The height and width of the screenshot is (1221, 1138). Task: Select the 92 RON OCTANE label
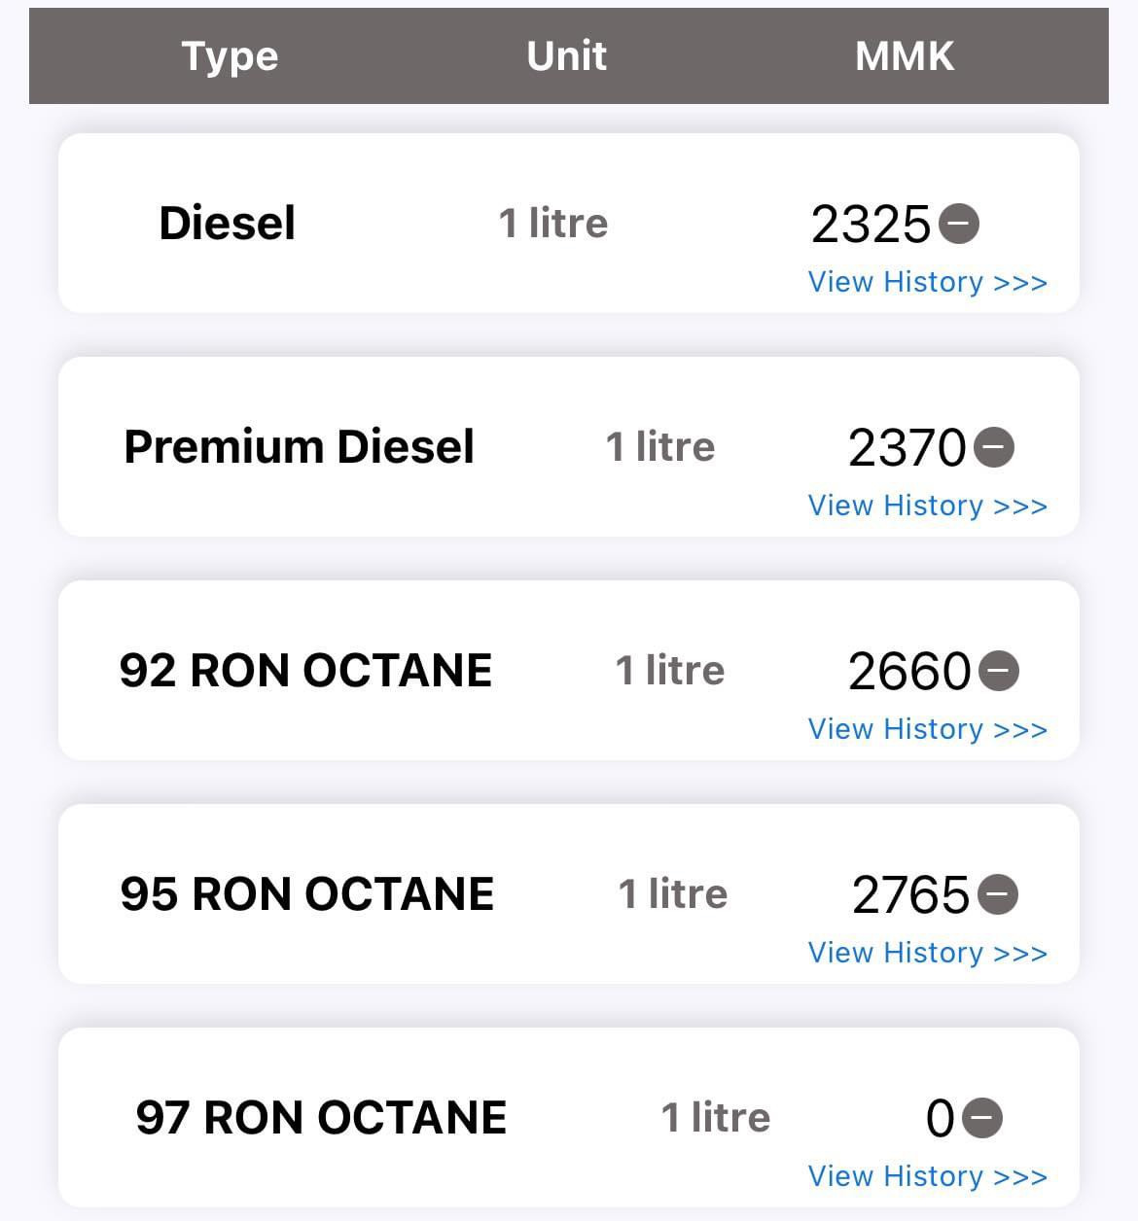click(305, 671)
